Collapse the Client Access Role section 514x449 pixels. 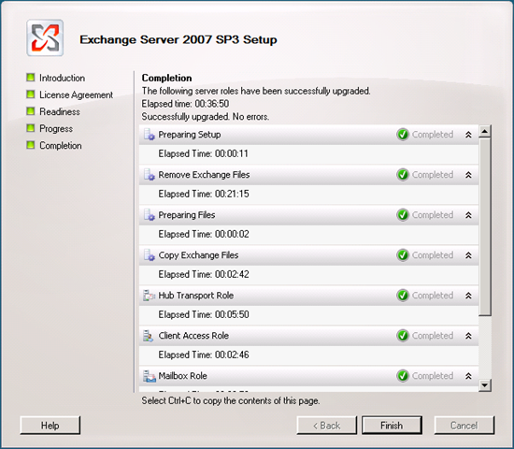coord(468,336)
